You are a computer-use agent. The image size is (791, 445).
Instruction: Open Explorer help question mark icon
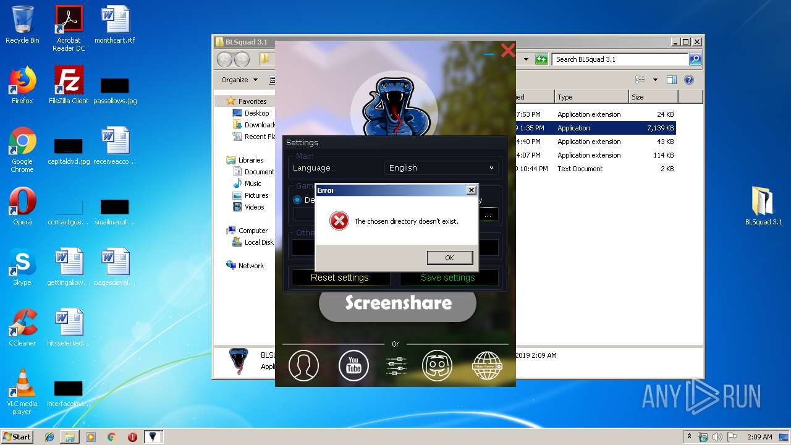point(689,80)
